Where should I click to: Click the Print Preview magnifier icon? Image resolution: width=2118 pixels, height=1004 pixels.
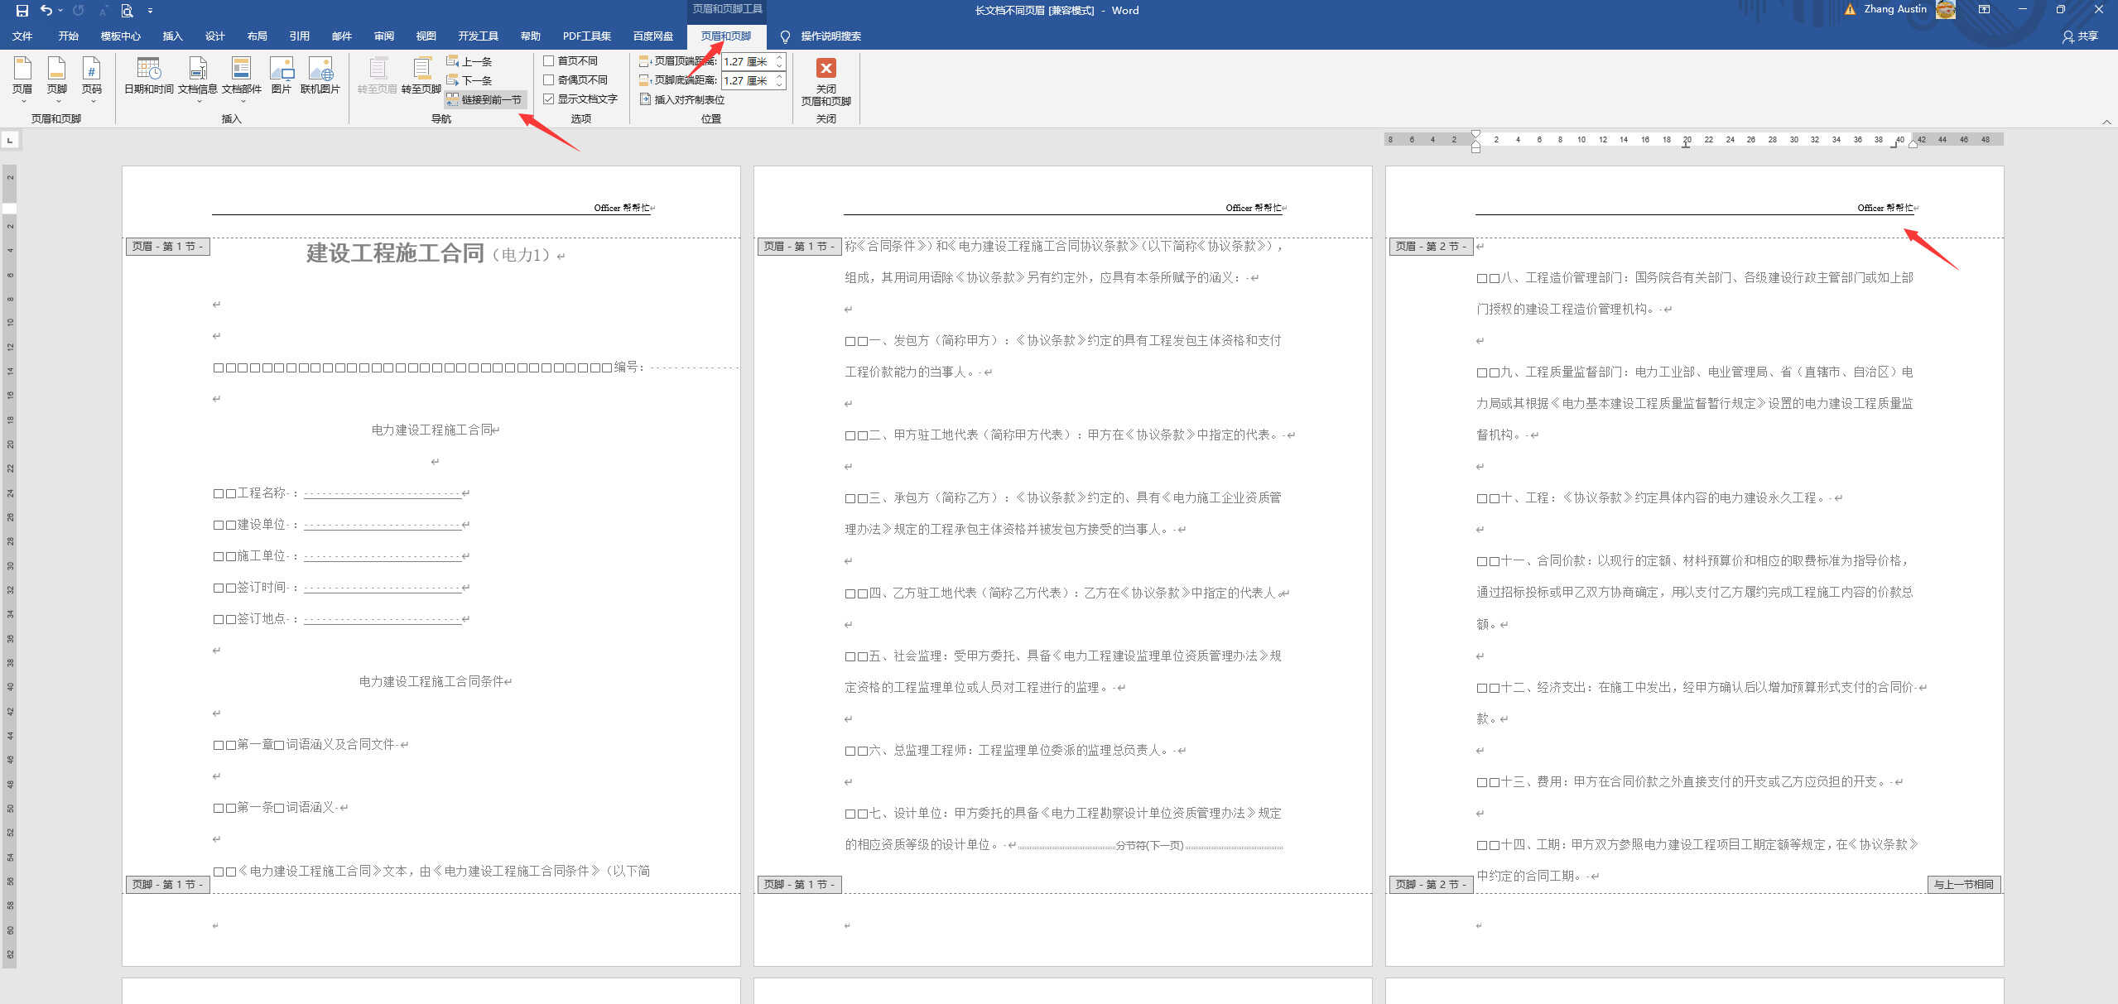click(x=127, y=11)
